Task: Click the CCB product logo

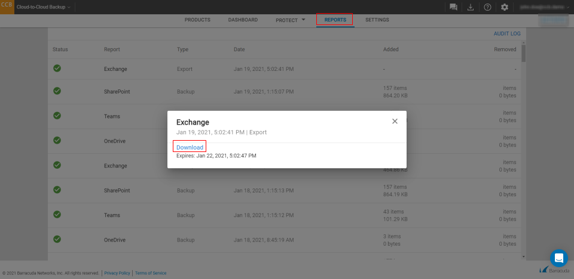Action: coord(7,7)
